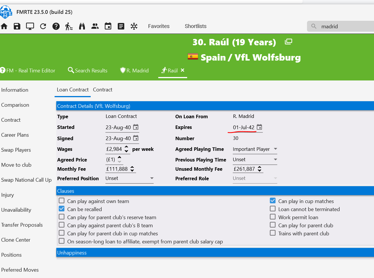The width and height of the screenshot is (374, 278).
Task: Switch to Loan Contract tab
Action: click(x=73, y=90)
